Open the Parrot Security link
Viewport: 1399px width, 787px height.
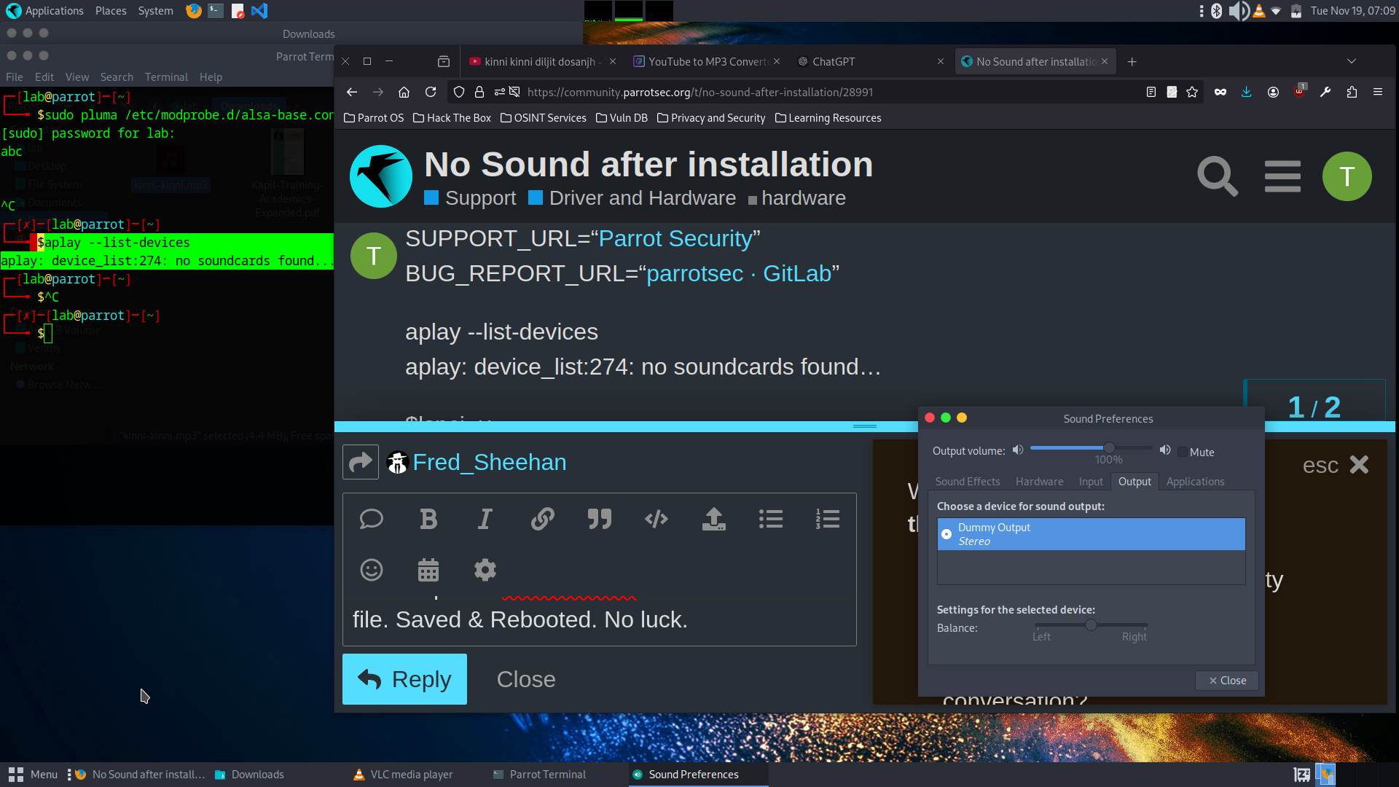tap(675, 239)
